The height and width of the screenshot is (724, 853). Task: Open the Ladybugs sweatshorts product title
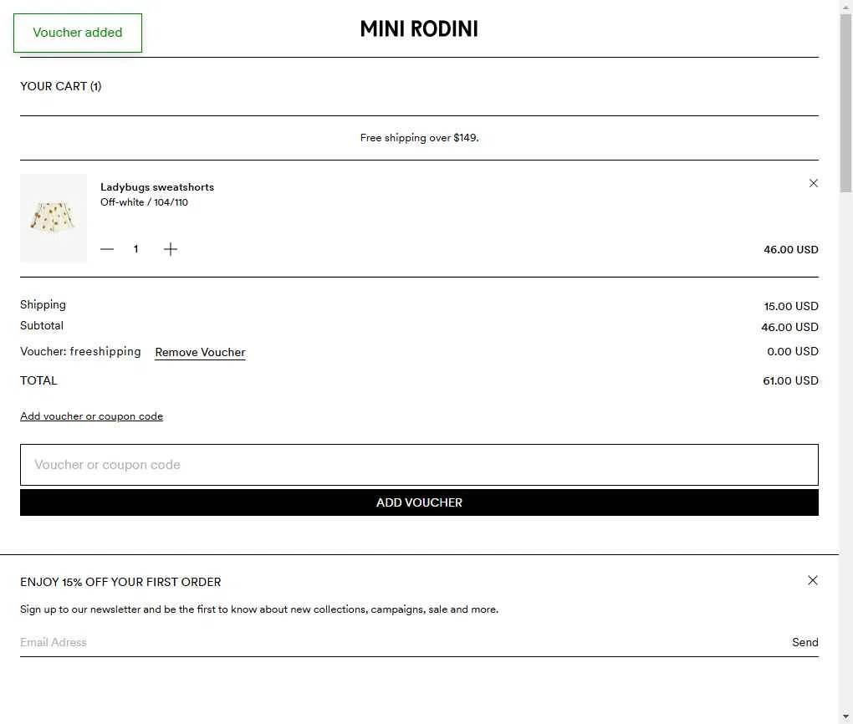157,187
